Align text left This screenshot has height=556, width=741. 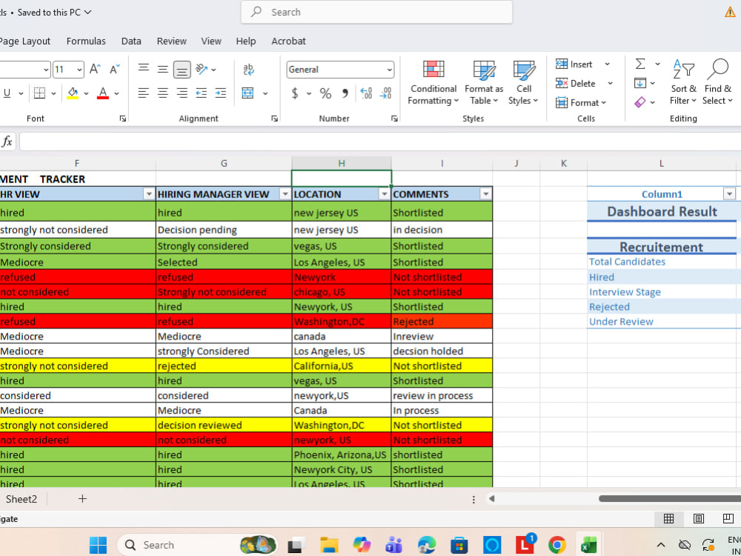(144, 93)
